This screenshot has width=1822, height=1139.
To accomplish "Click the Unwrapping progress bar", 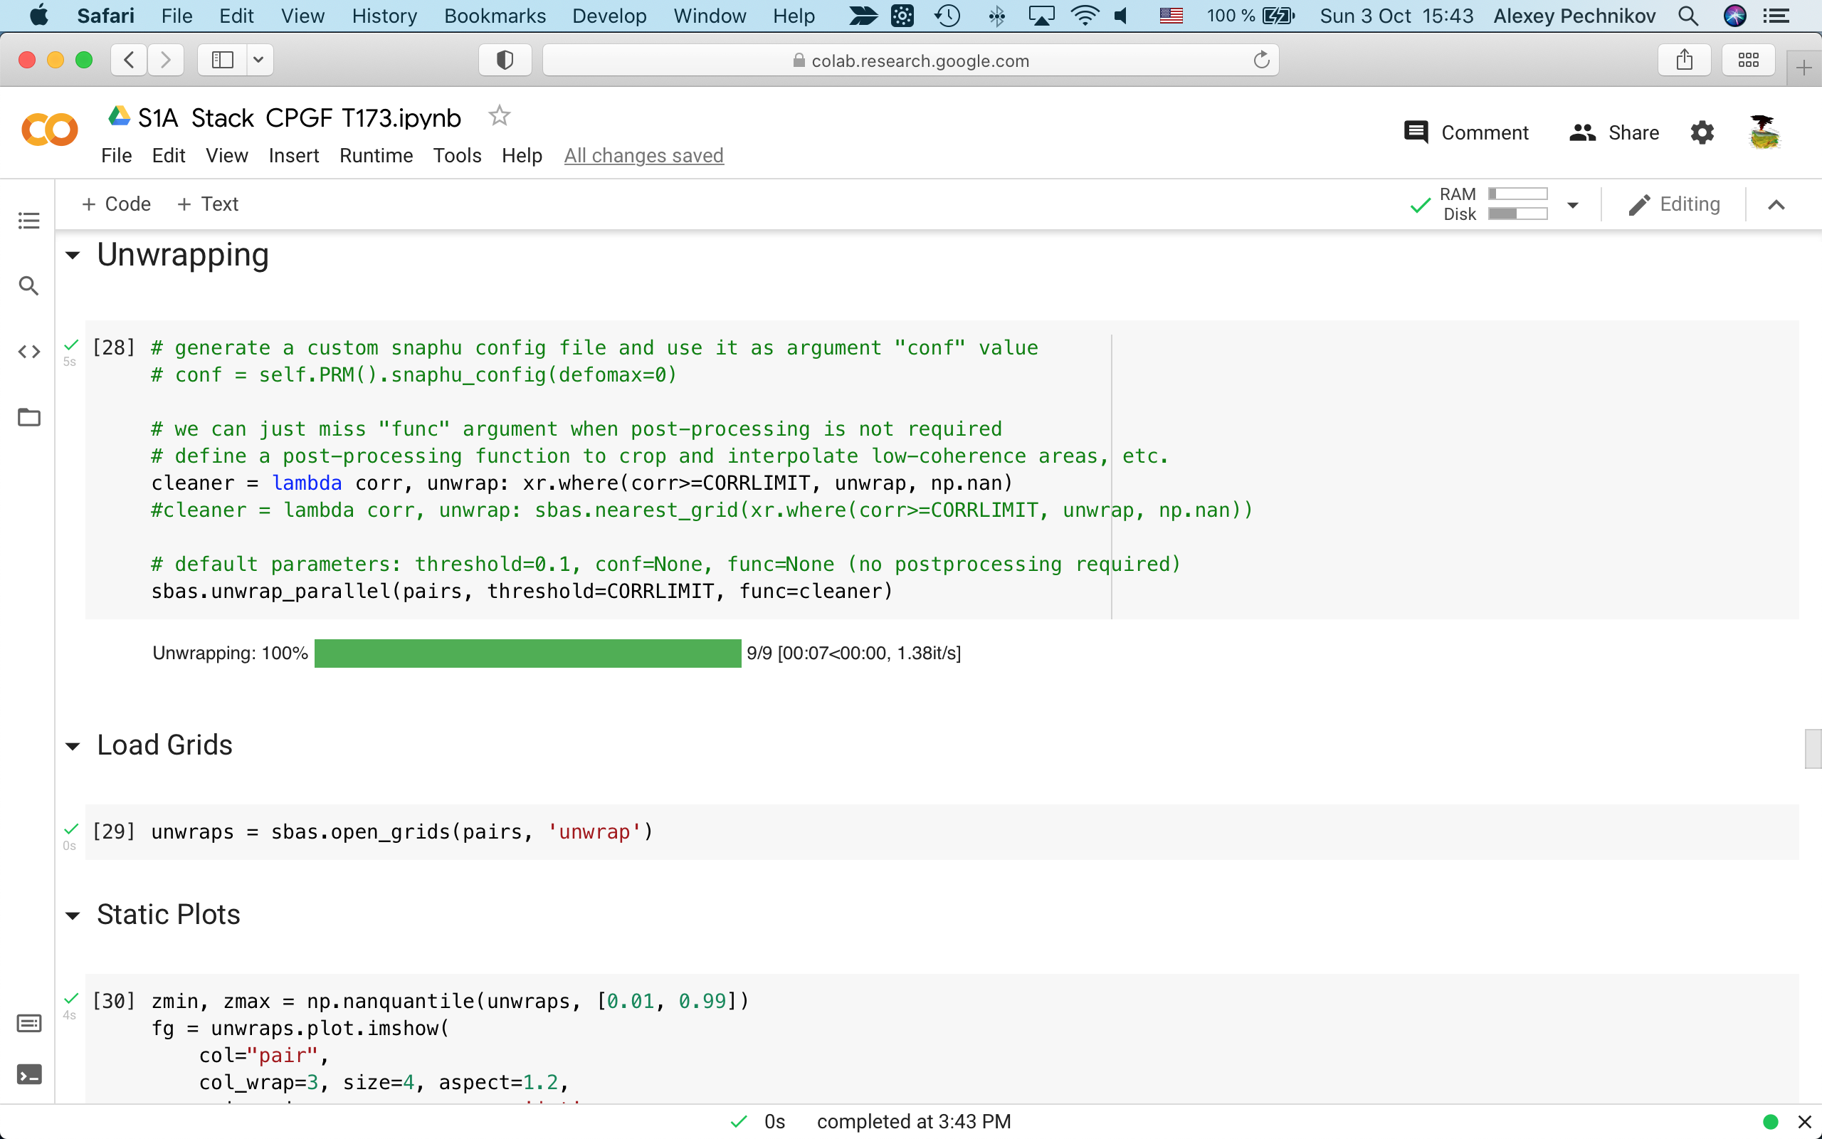I will (527, 653).
